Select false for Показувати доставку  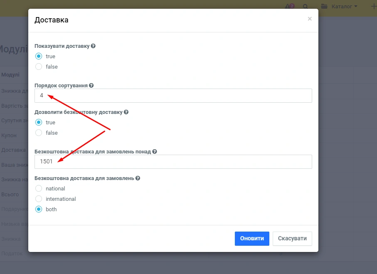pos(39,67)
